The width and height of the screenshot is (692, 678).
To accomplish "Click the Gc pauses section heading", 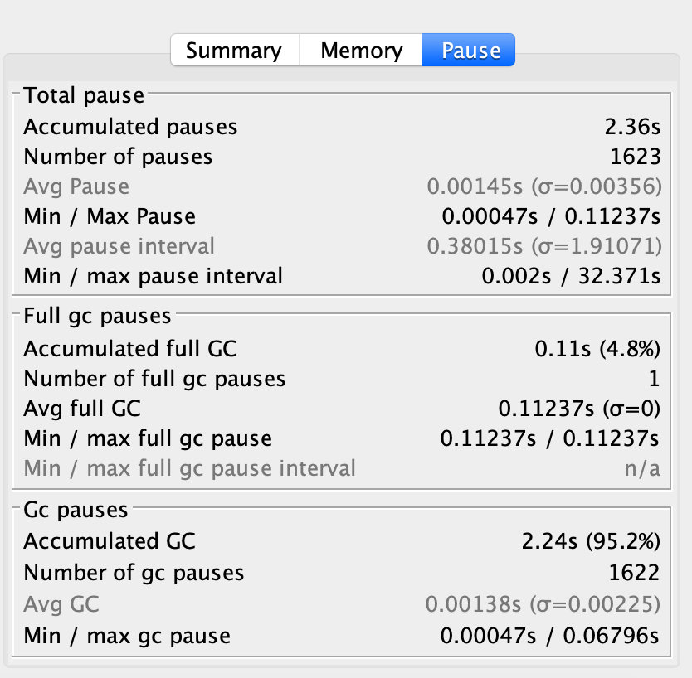I will 76,510.
